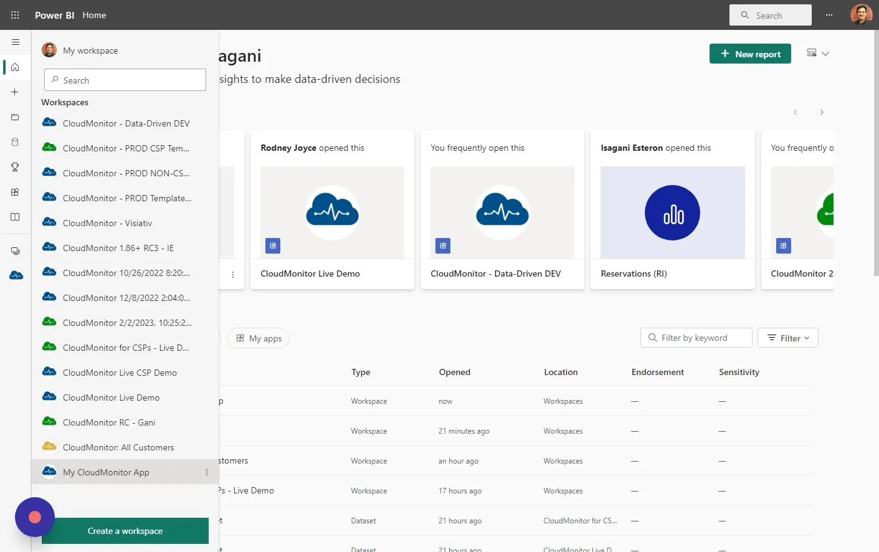This screenshot has height=552, width=879.
Task: Click the page vertical scrollbar
Action: [876, 153]
